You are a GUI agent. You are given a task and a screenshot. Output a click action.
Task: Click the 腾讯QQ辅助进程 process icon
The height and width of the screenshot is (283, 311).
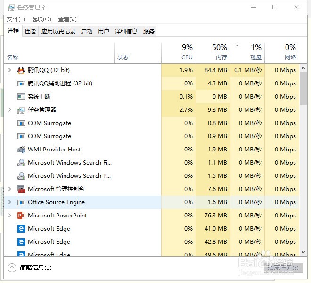(x=21, y=83)
